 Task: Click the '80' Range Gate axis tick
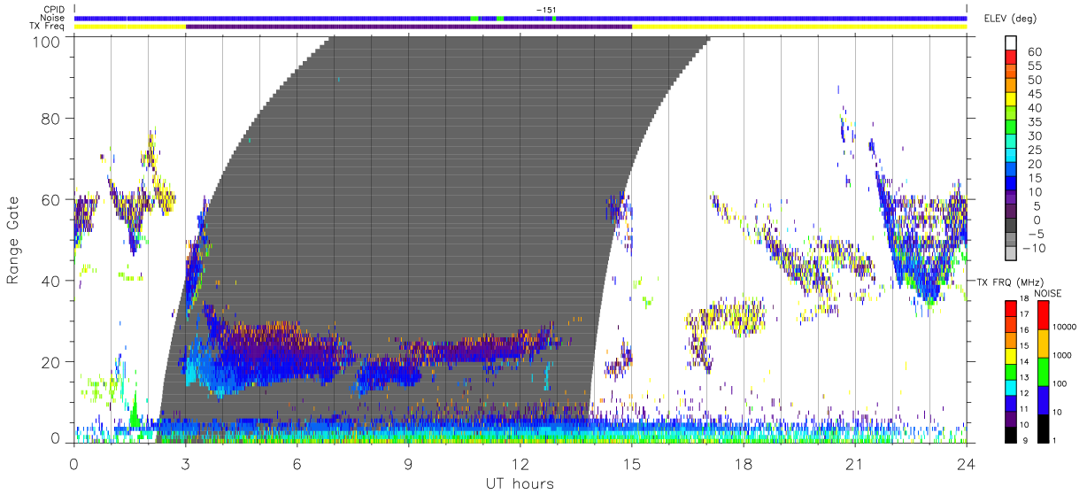pos(51,118)
